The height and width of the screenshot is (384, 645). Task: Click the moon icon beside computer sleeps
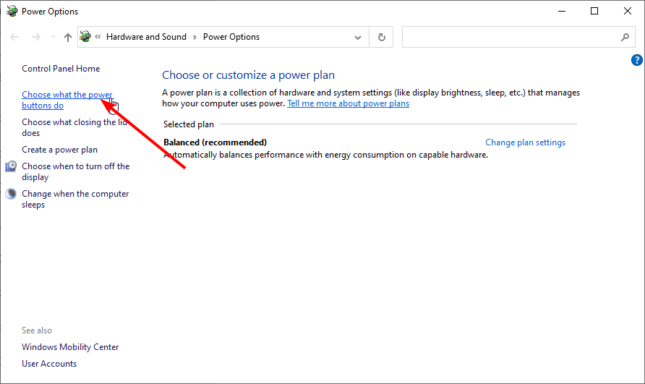(x=11, y=194)
